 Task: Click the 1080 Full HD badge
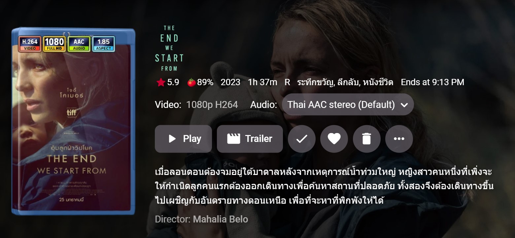click(x=54, y=44)
